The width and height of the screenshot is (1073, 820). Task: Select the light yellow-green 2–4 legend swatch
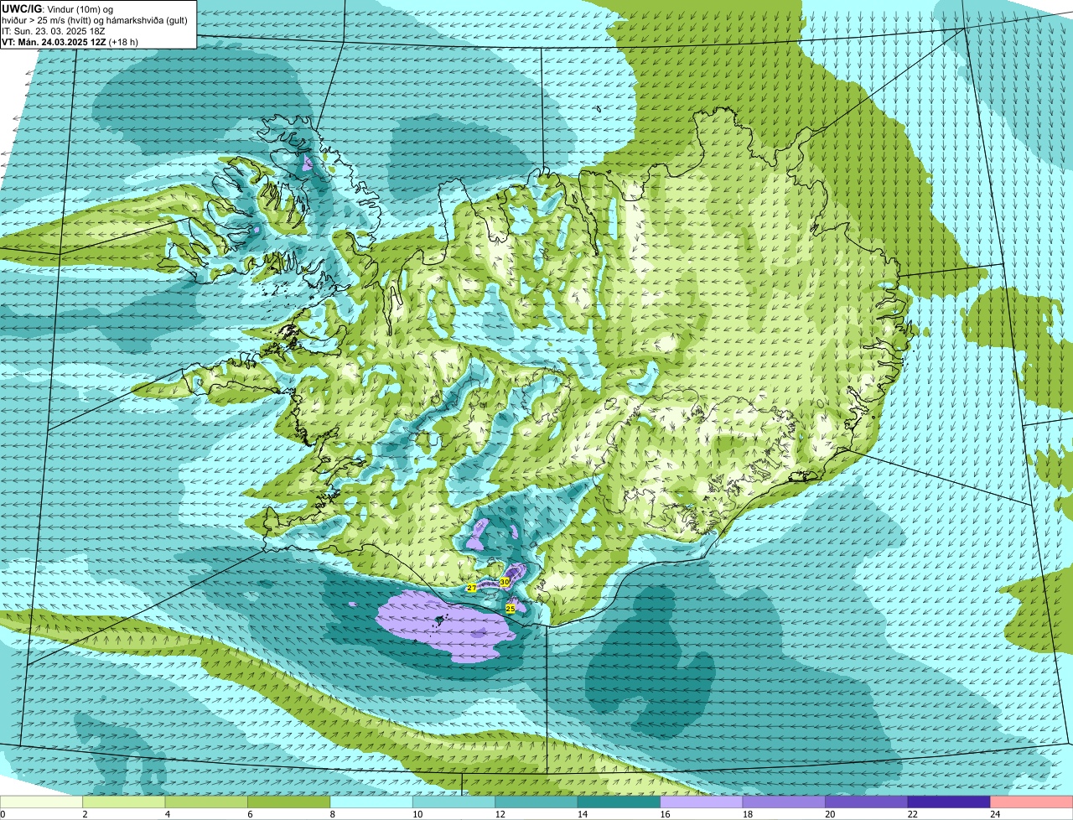coord(124,802)
